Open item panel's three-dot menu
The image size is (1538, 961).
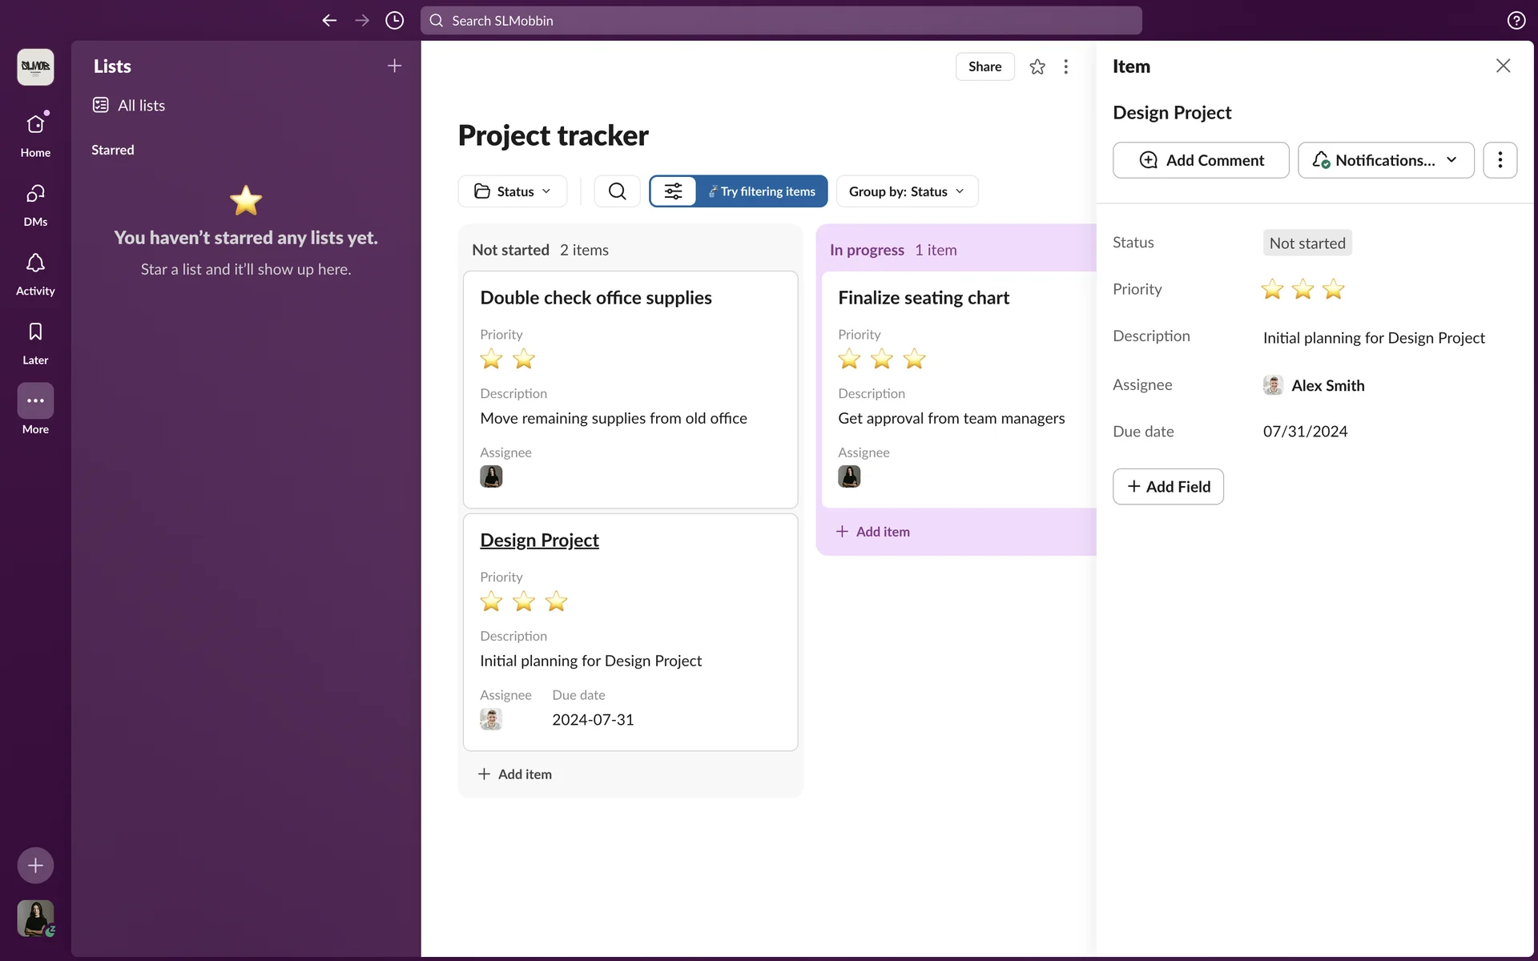1500,160
